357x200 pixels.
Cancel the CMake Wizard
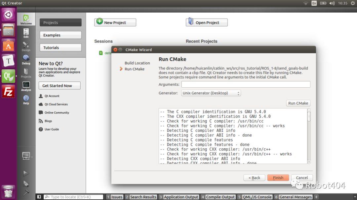pos(302,178)
